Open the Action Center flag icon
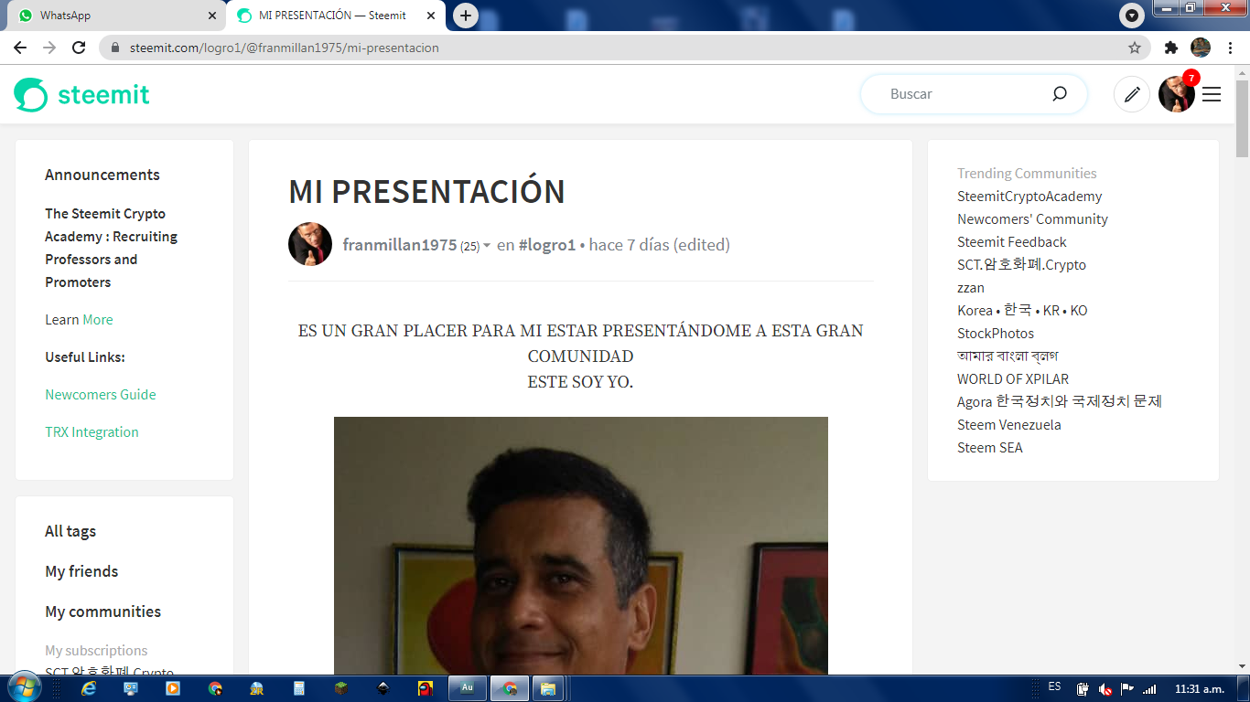 coord(1127,689)
